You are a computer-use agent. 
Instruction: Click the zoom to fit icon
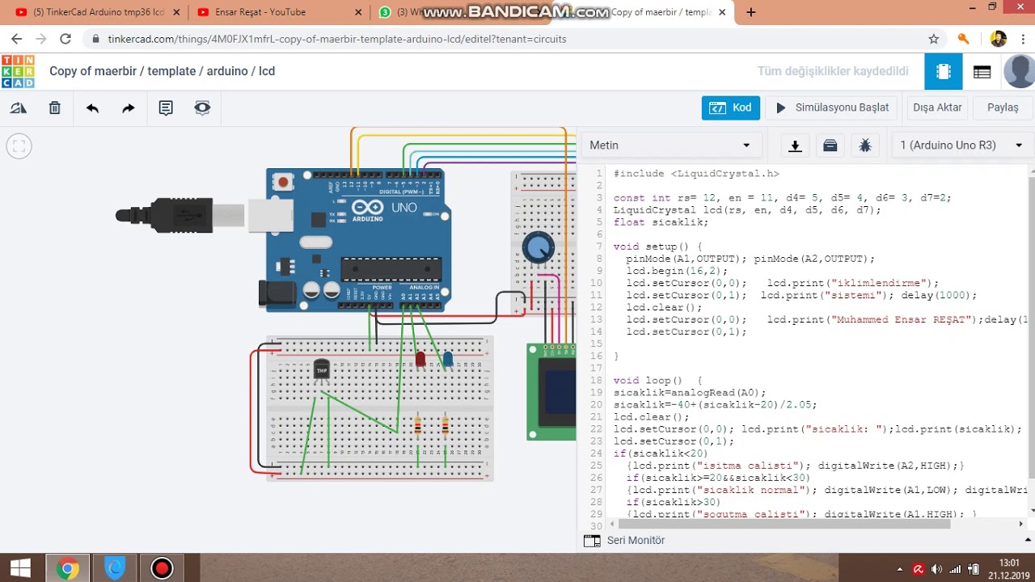click(x=19, y=146)
